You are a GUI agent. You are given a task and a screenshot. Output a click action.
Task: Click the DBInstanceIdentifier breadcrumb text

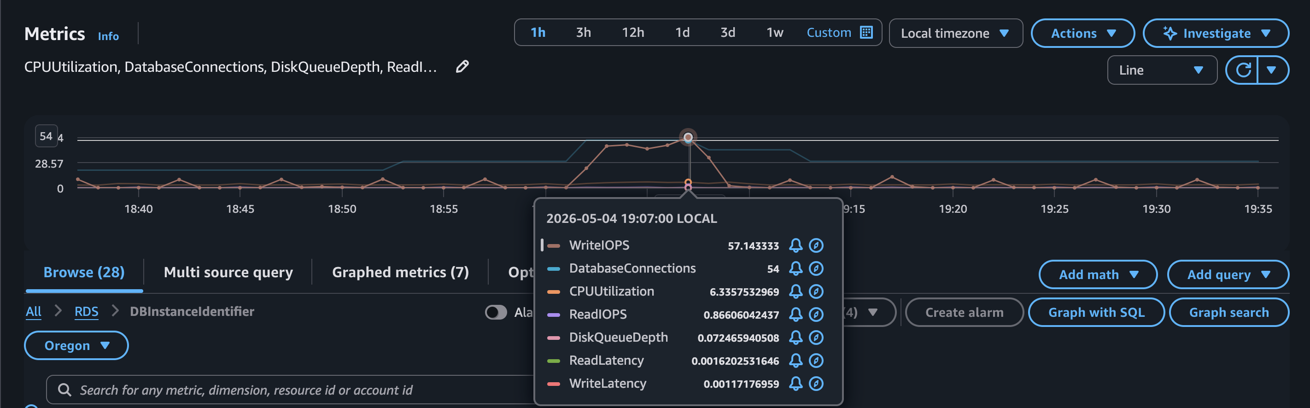[192, 311]
